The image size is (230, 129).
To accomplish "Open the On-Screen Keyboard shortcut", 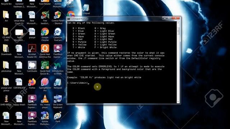I will [x=58, y=102].
